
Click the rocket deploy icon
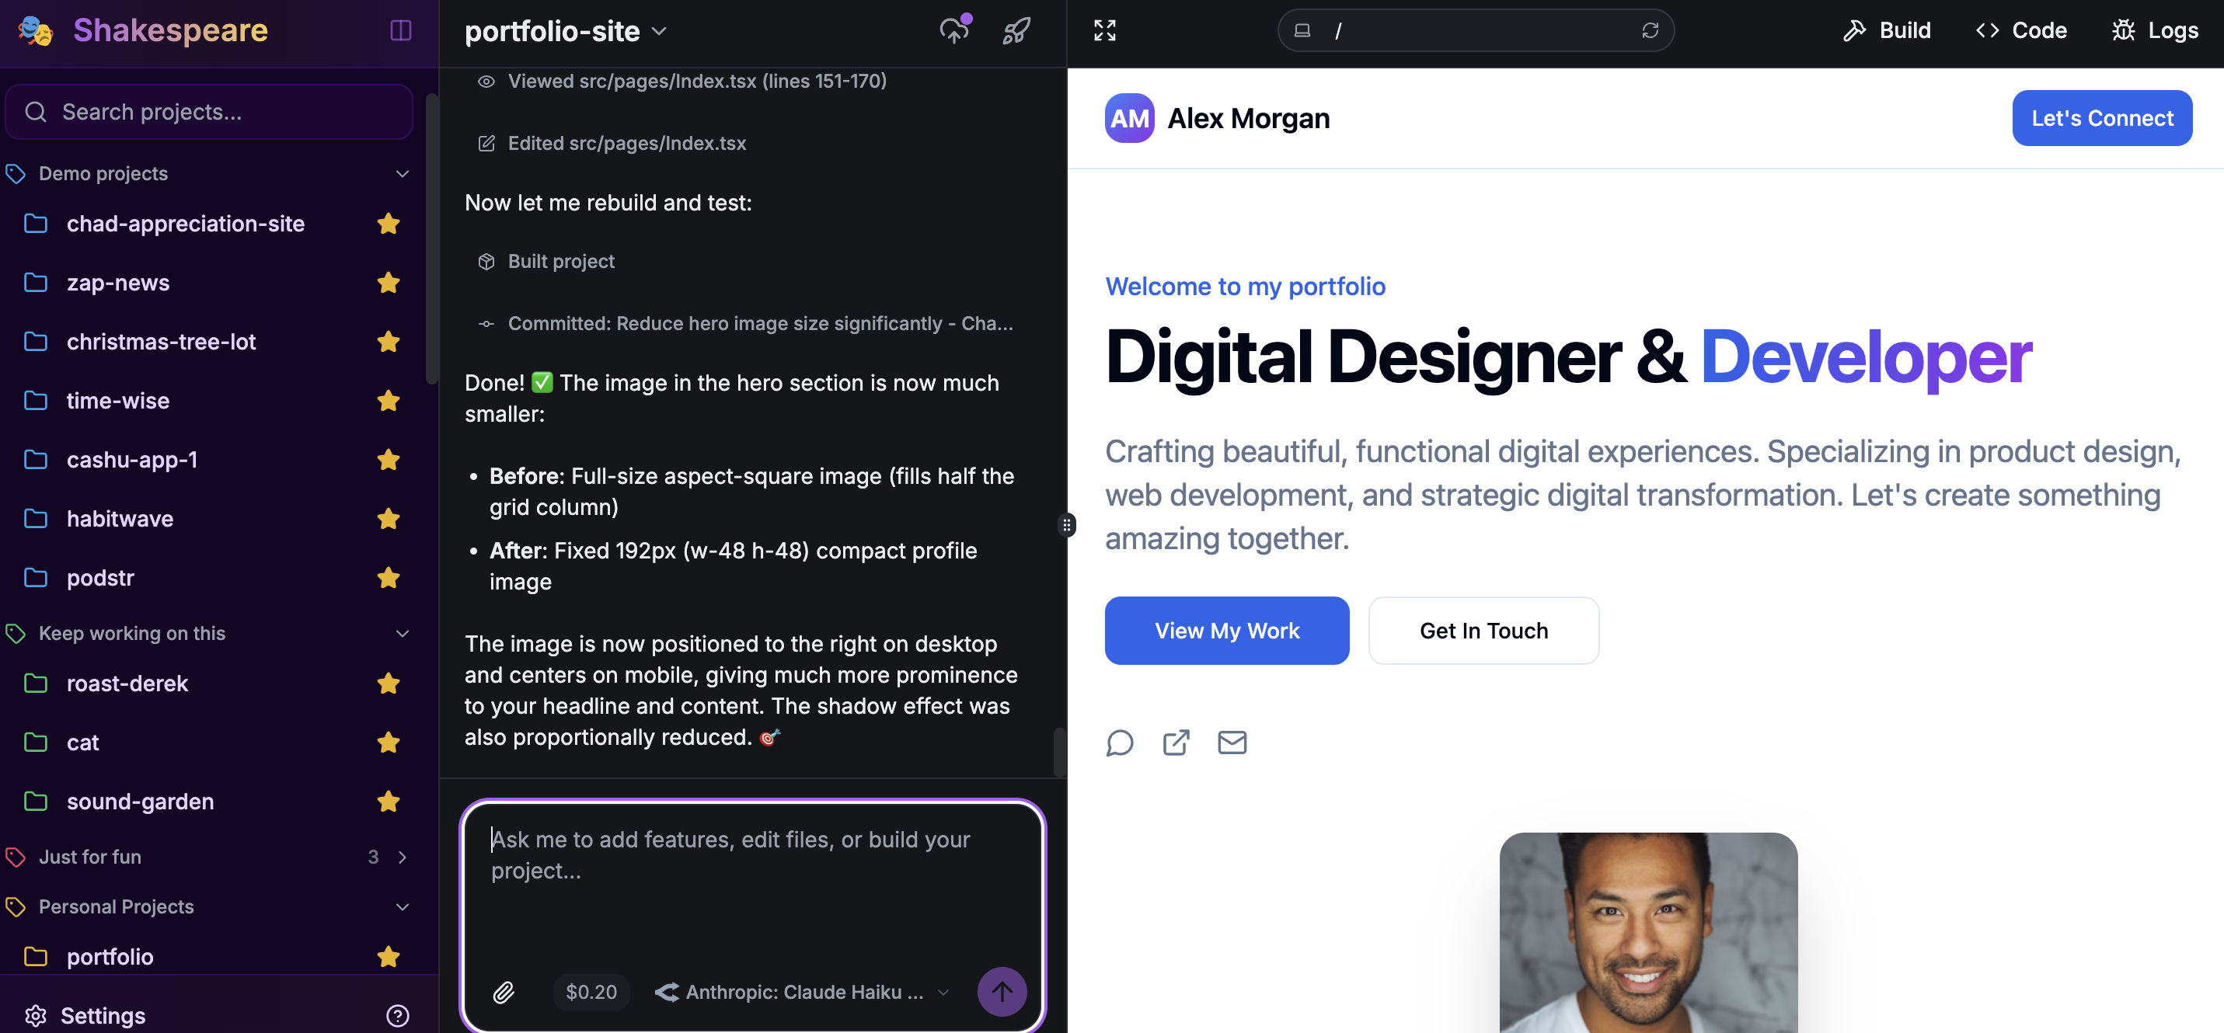pos(1016,30)
